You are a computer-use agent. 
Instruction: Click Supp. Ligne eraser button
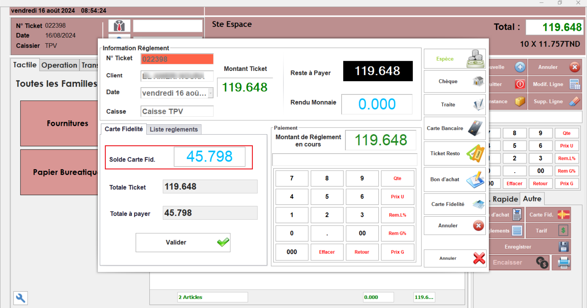[555, 101]
